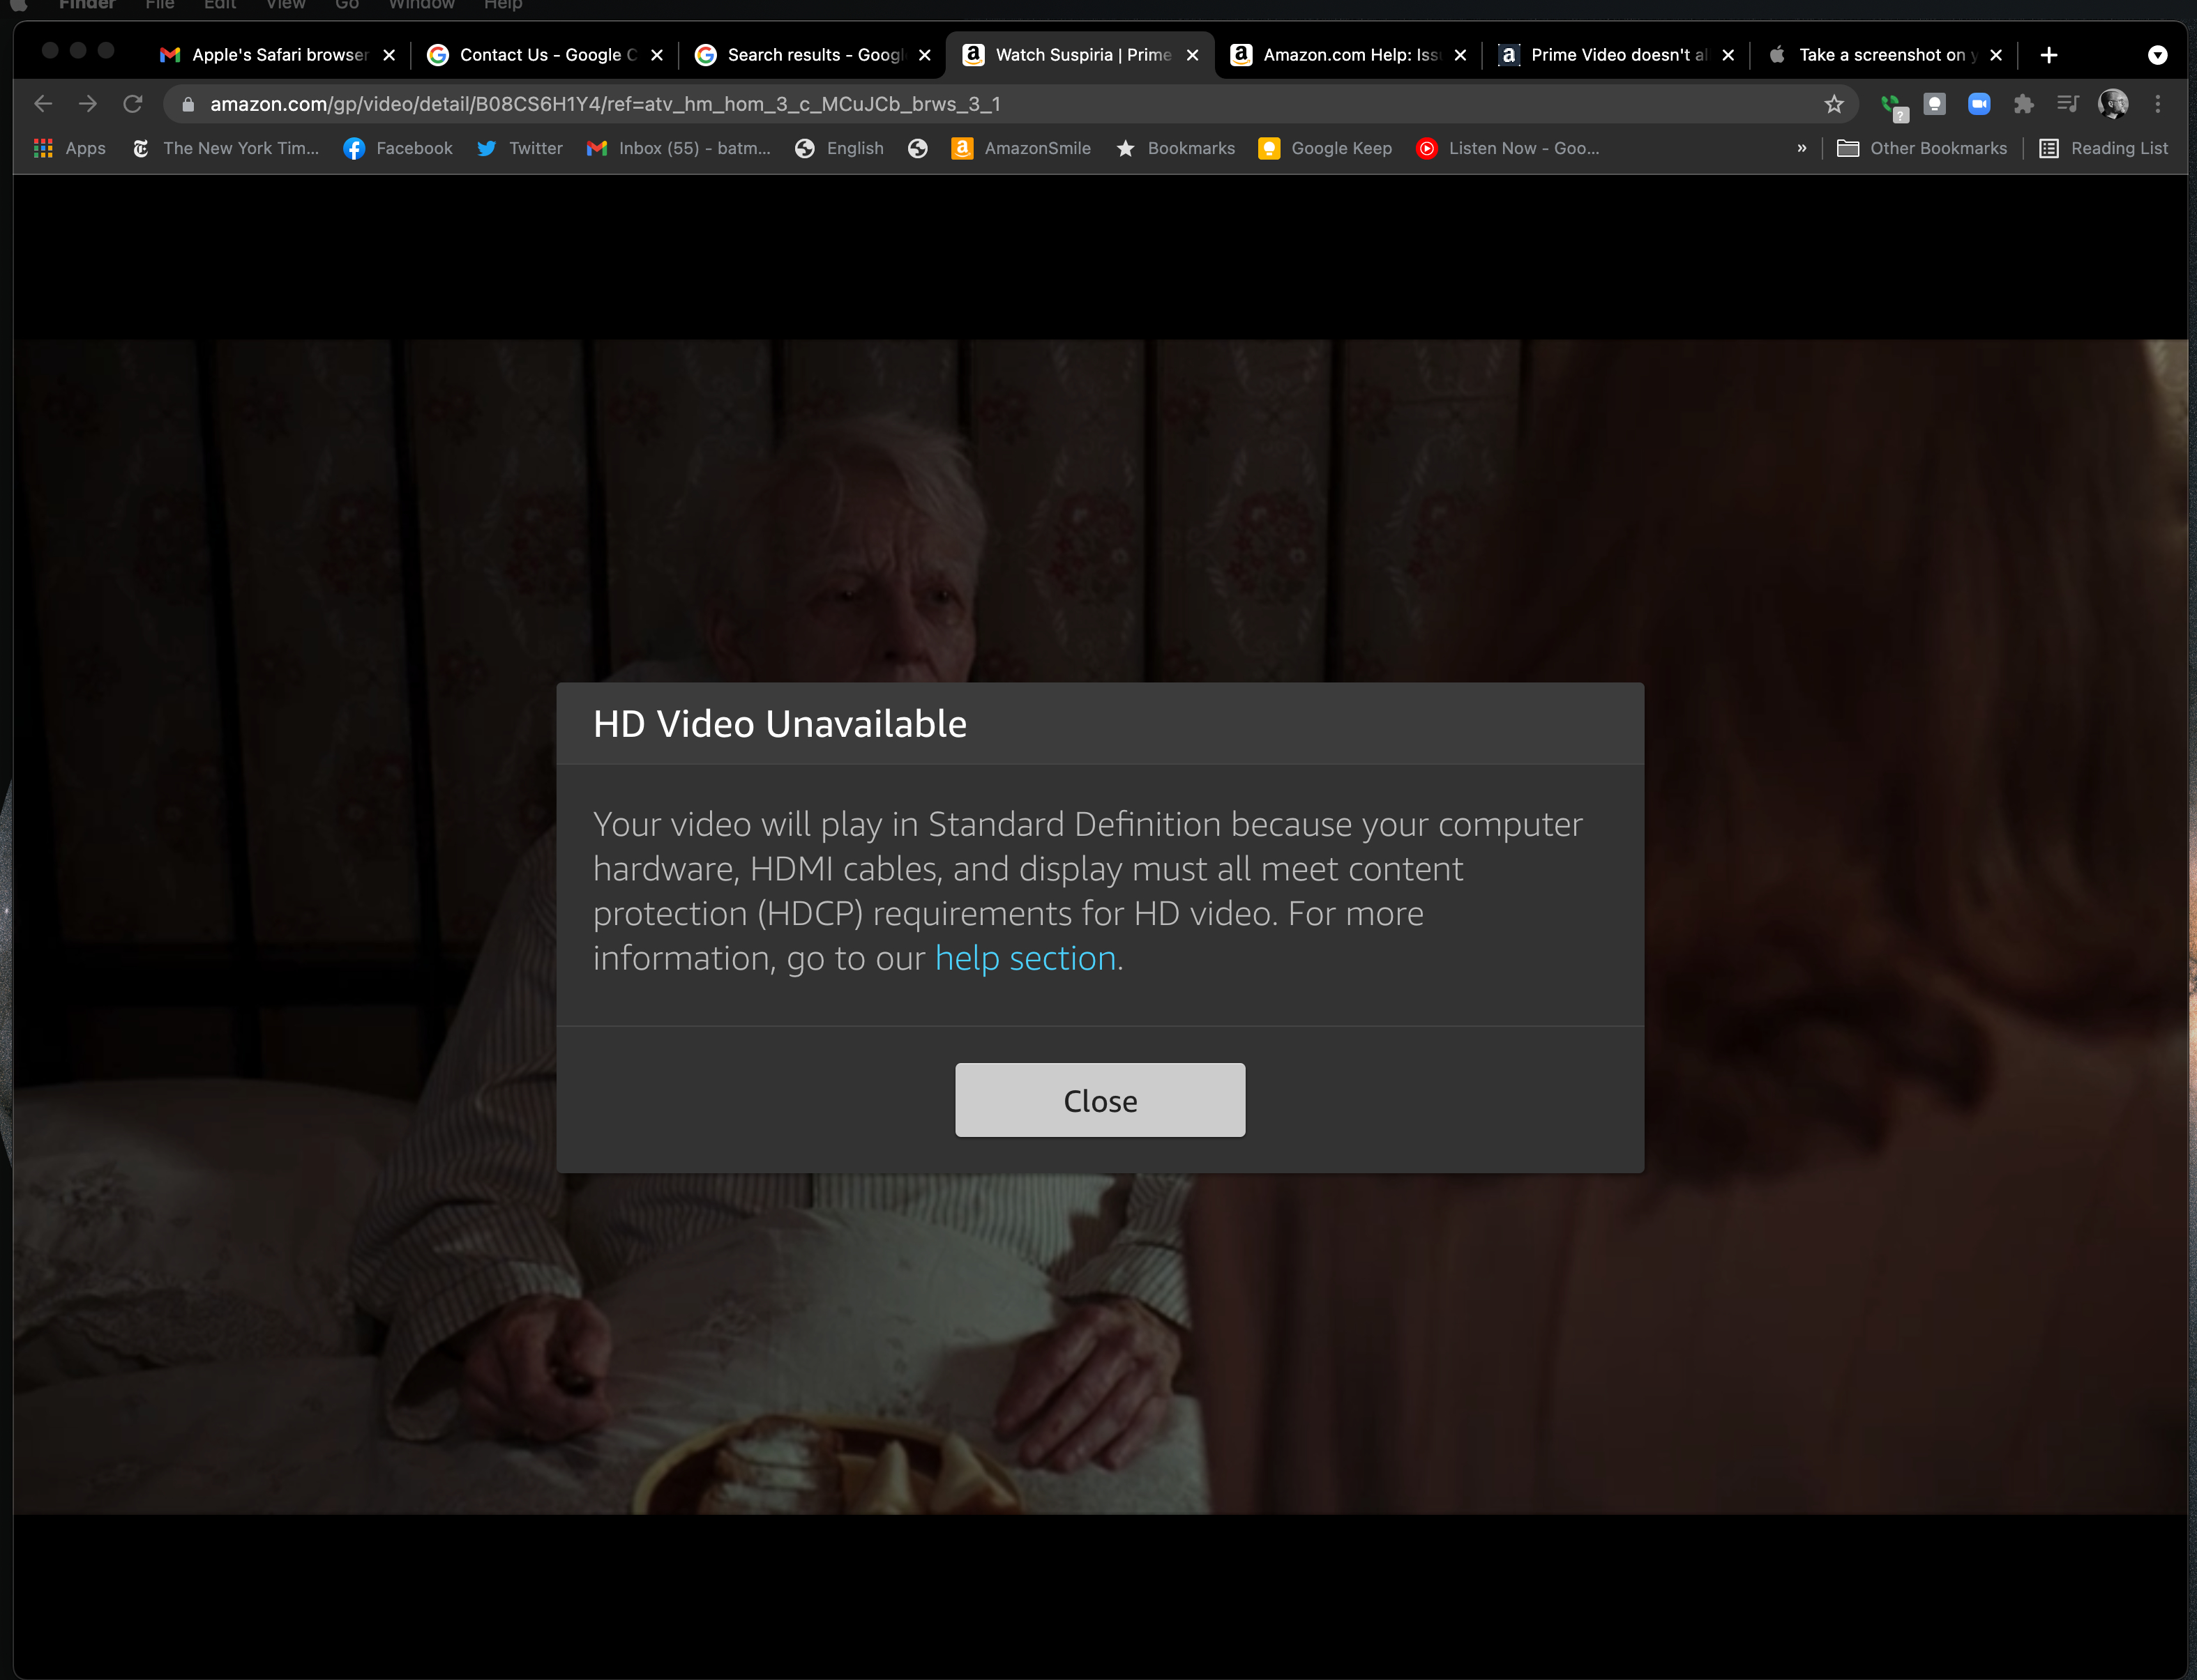Close the Watch Suspiria tab

(x=1193, y=55)
